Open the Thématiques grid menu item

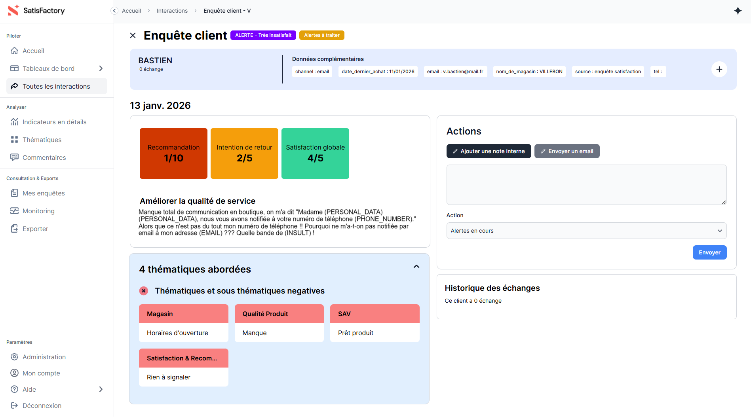click(x=42, y=140)
